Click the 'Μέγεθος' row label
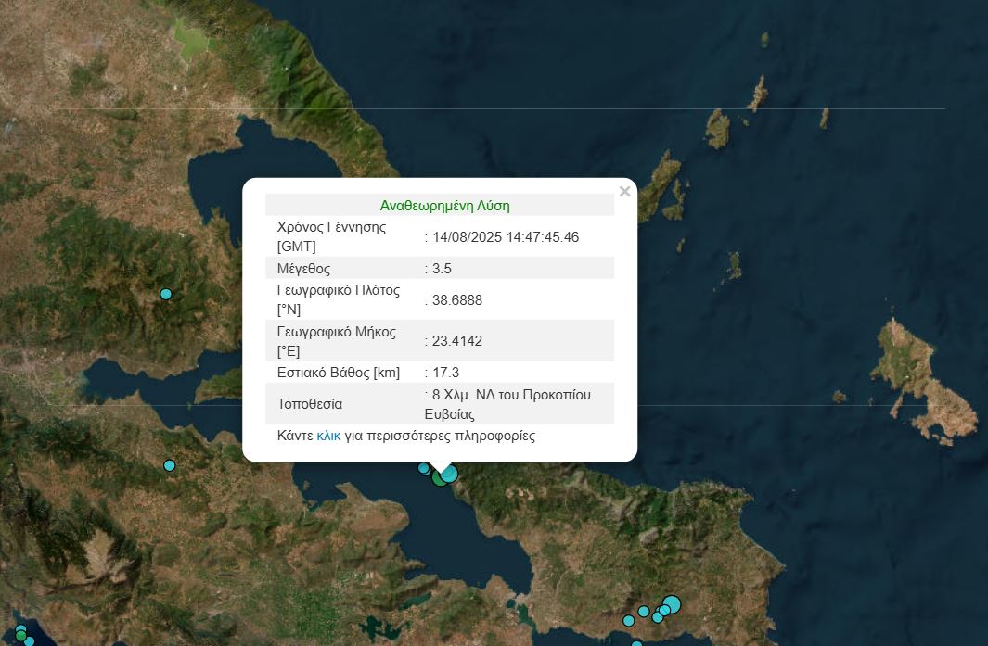This screenshot has width=988, height=646. pyautogui.click(x=305, y=269)
